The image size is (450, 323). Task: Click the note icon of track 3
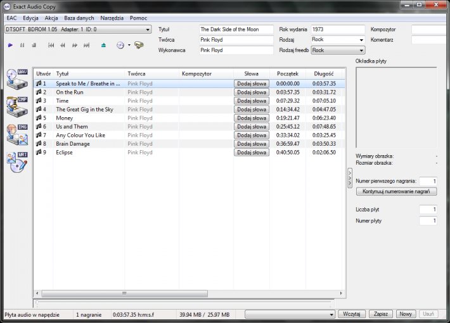(x=39, y=101)
